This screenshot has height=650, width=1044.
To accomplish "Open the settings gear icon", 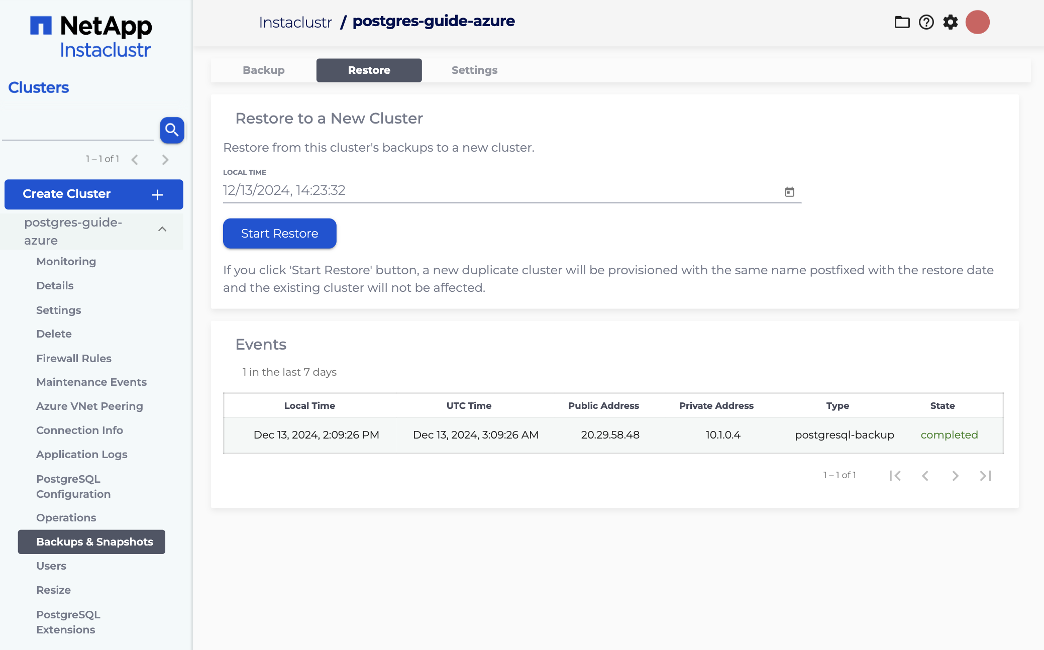I will [x=950, y=22].
